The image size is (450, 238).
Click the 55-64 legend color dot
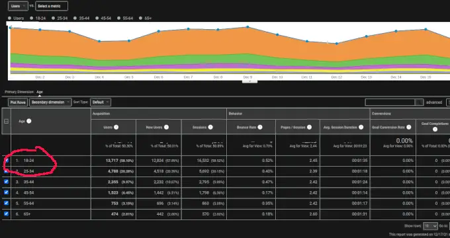tap(118, 18)
